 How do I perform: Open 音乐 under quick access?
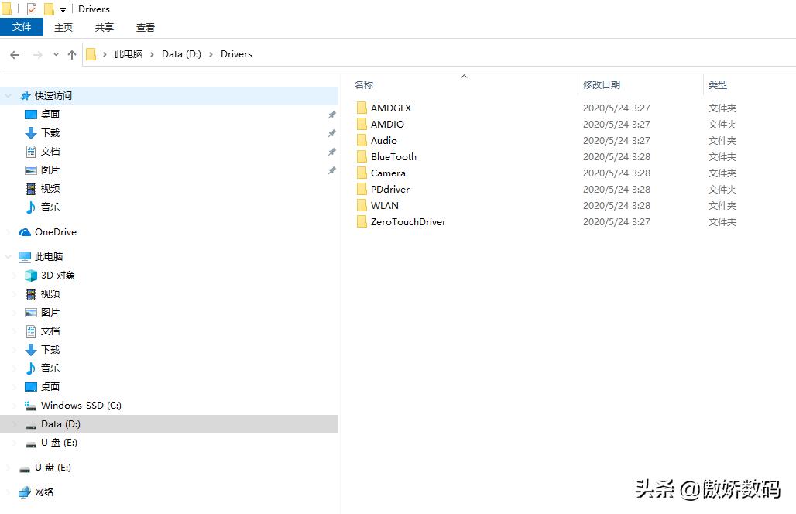(50, 207)
